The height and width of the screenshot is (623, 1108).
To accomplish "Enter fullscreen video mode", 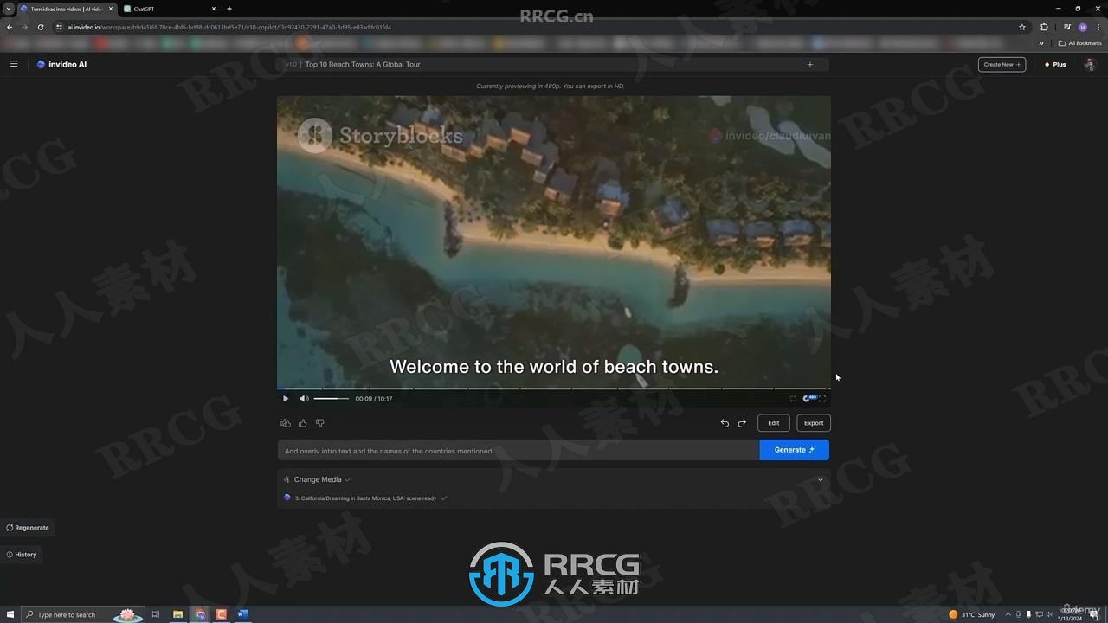I will tap(823, 399).
